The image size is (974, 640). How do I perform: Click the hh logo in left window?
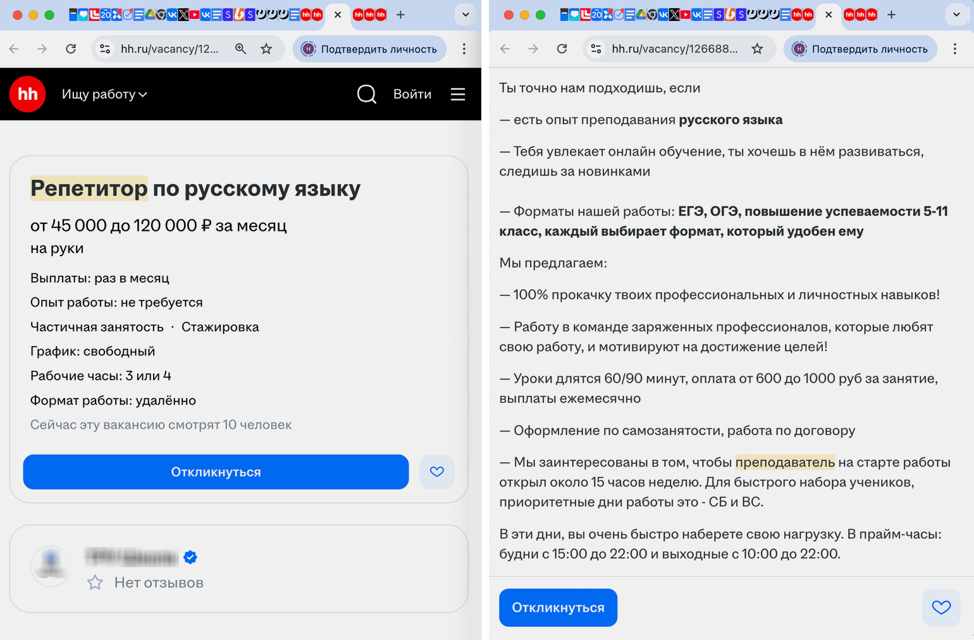pos(27,94)
